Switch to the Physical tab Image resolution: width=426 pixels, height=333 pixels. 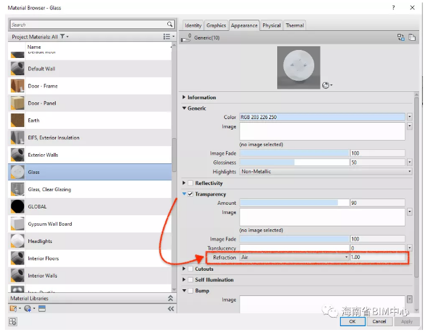click(x=272, y=25)
